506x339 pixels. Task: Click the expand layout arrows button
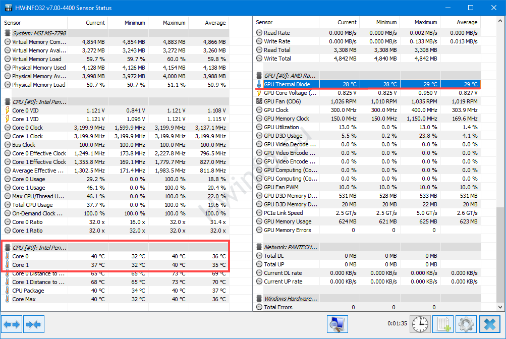[x=12, y=324]
